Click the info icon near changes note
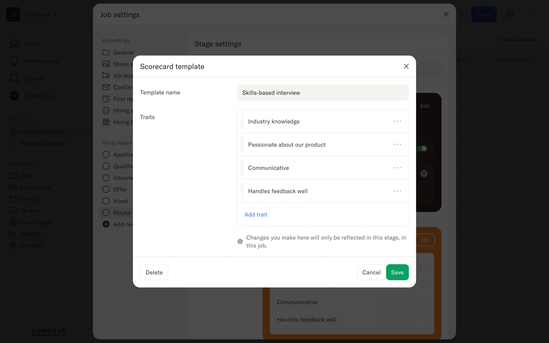 tap(240, 242)
